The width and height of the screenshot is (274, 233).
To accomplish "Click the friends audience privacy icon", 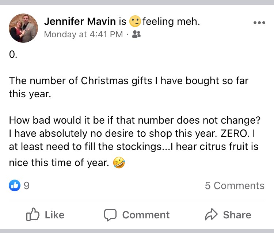I will click(136, 35).
